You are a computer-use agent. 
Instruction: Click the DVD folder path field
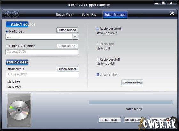click(42, 52)
